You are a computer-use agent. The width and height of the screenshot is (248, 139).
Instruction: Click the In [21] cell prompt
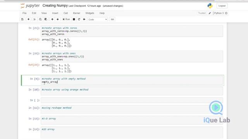[x=34, y=28]
